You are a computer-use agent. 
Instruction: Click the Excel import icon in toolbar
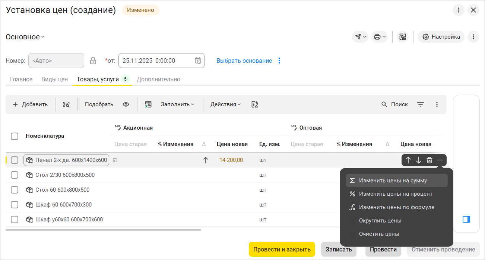point(148,104)
